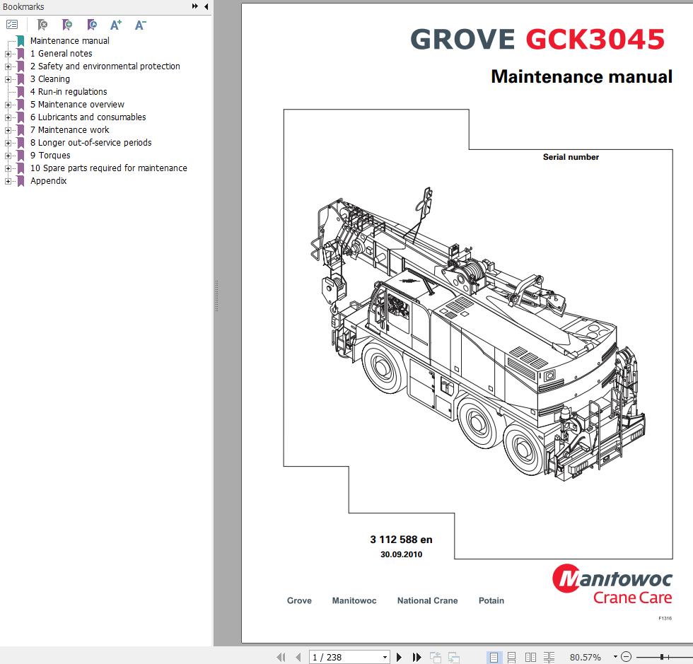Open bookmark 6 Lubricants and consumables
693x664 pixels.
point(88,117)
